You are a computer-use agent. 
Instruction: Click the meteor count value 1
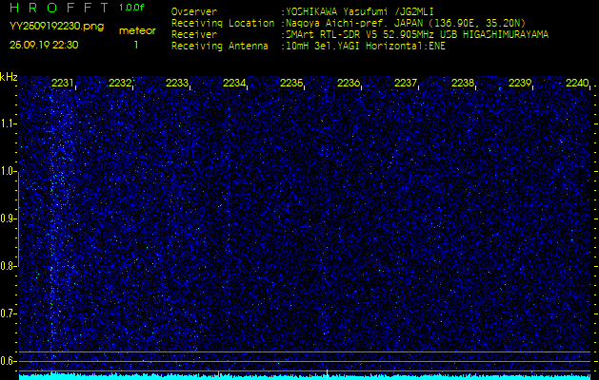[x=136, y=45]
